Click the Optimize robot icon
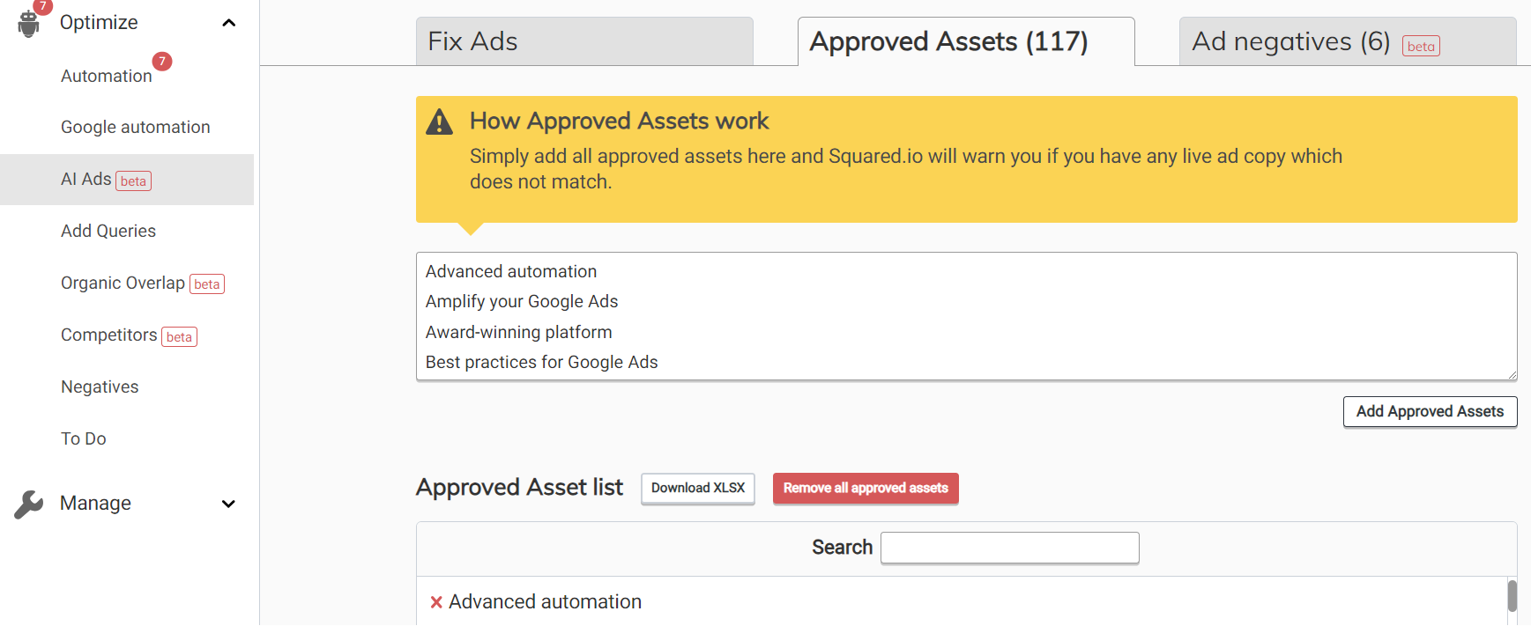Image resolution: width=1531 pixels, height=626 pixels. click(29, 24)
